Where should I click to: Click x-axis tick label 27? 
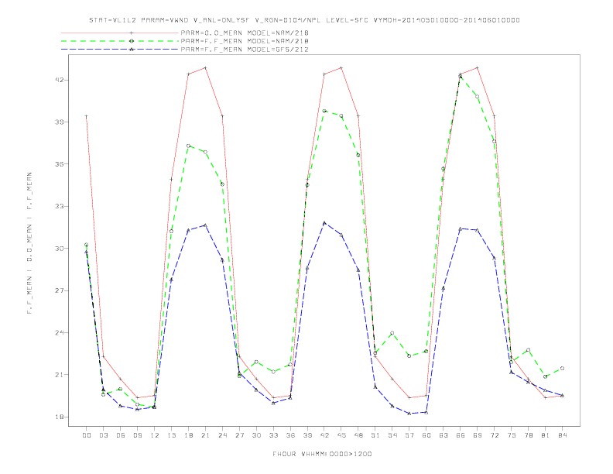pyautogui.click(x=239, y=435)
